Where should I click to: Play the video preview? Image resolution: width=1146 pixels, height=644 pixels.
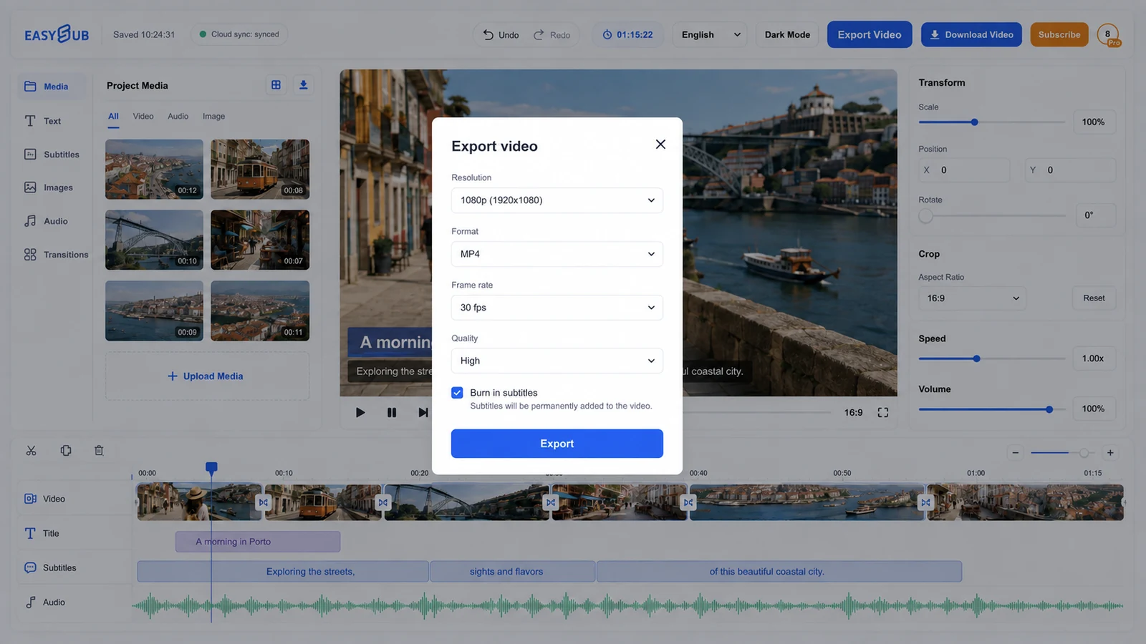coord(360,412)
